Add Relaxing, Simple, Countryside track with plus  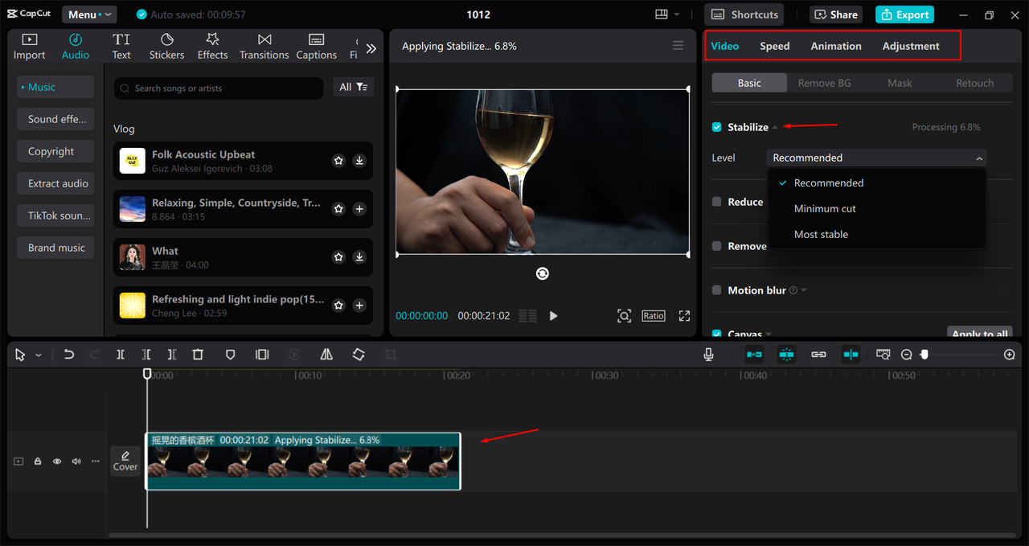[x=359, y=209]
